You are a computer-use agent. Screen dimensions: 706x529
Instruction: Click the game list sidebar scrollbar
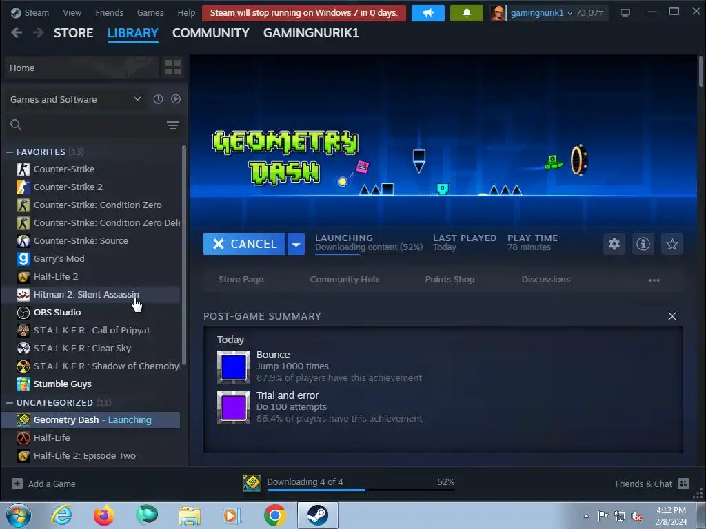point(183,255)
